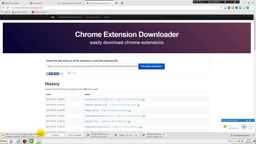Open the Start menu item in the site navbar
256x144 pixels.
pyautogui.click(x=52, y=17)
